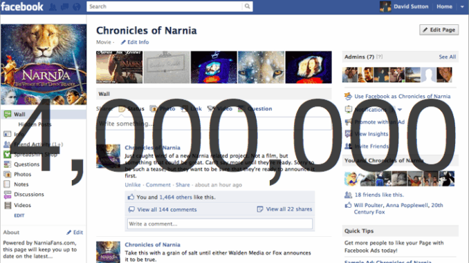Open Photos in the sidebar
Image resolution: width=469 pixels, height=263 pixels.
click(22, 174)
